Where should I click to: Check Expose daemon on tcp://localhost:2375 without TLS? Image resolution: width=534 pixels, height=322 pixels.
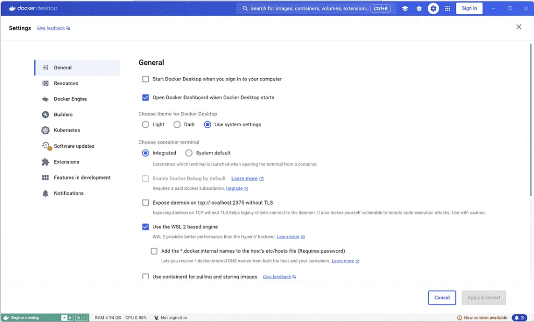pyautogui.click(x=145, y=202)
